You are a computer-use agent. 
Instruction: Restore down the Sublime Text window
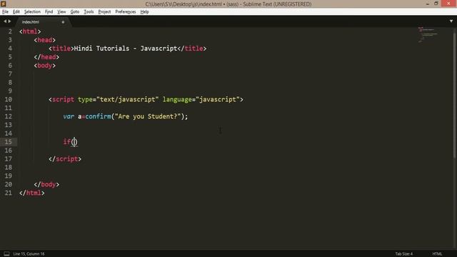[436, 4]
